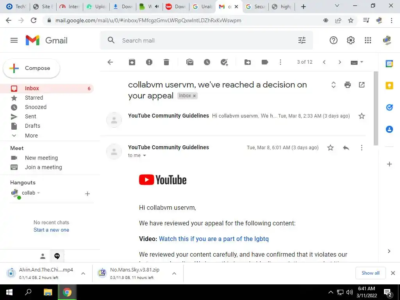Open video link 'Watch this if you are'

pos(214,239)
